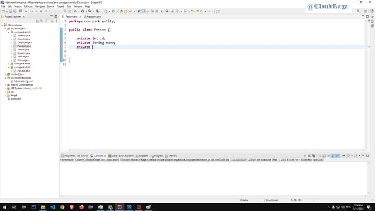Image resolution: width=375 pixels, height=211 pixels.
Task: Open Google Chrome from the taskbar
Action: (62, 207)
